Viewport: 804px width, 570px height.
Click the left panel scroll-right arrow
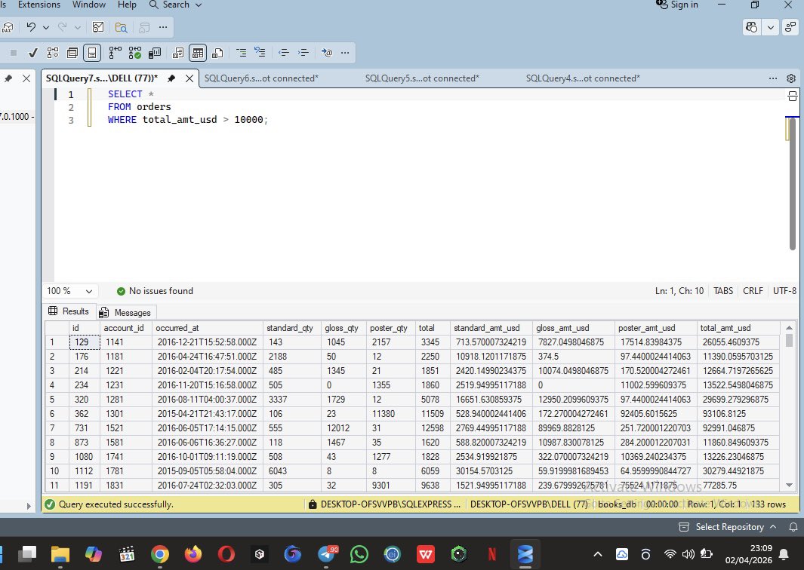coord(28,506)
